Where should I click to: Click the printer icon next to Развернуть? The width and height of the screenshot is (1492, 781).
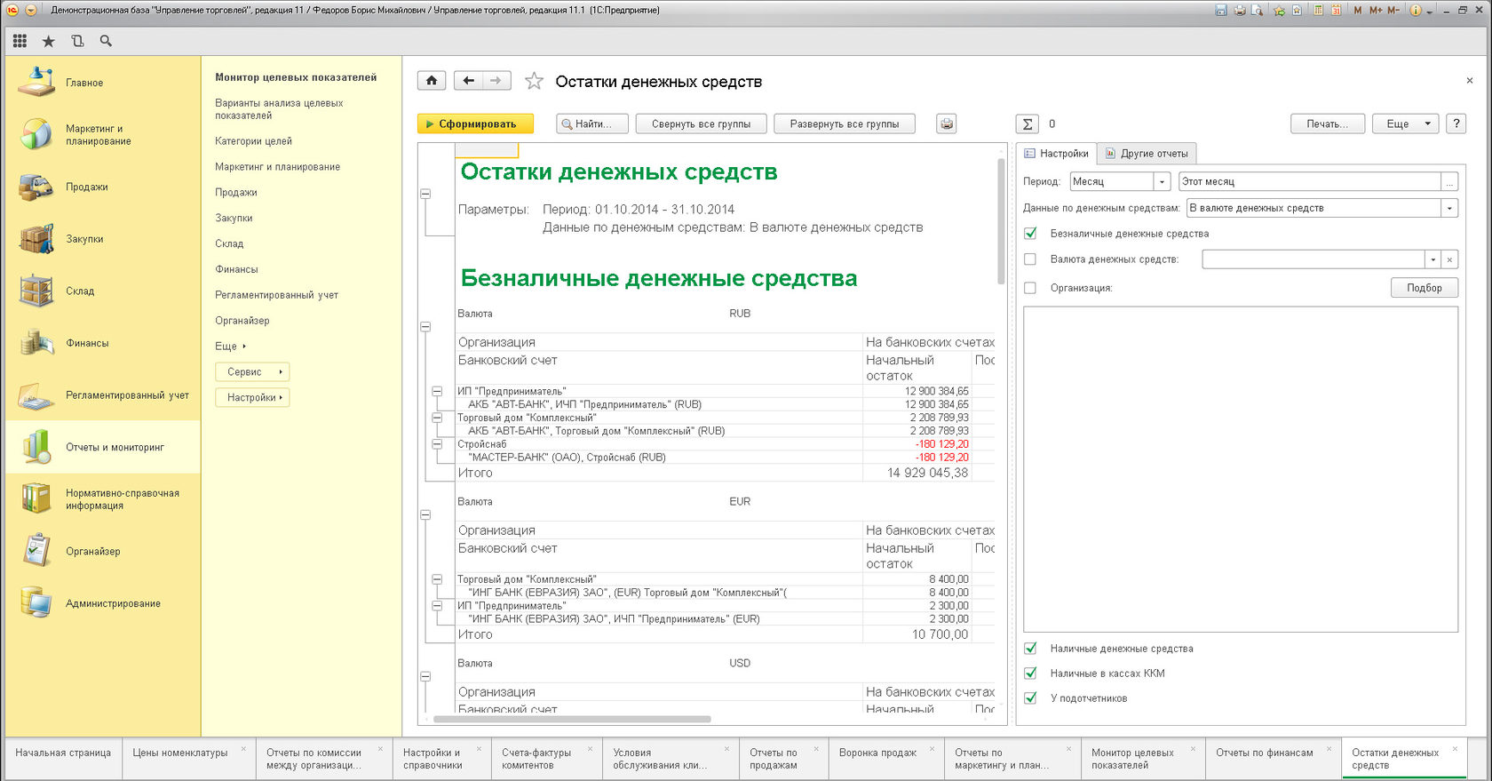(x=947, y=124)
